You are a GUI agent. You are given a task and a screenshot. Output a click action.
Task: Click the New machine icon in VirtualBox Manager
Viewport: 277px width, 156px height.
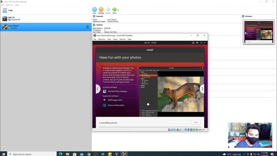coord(94,10)
